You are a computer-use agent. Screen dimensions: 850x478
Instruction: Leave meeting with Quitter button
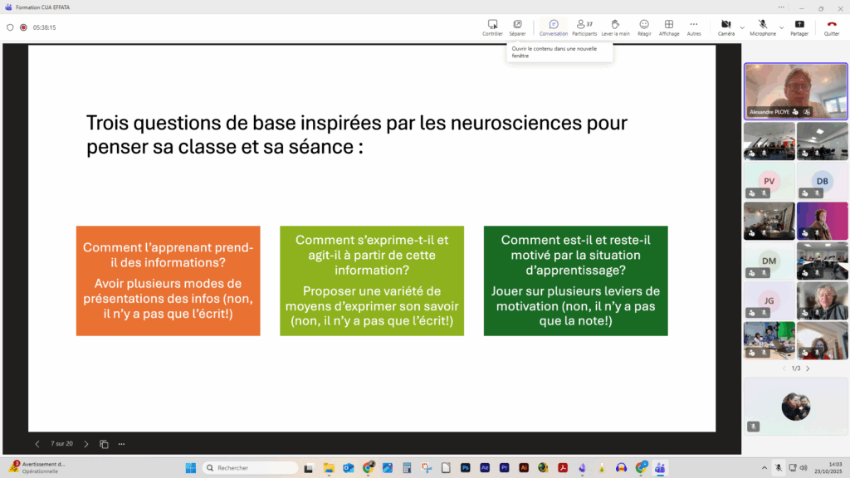pos(831,27)
